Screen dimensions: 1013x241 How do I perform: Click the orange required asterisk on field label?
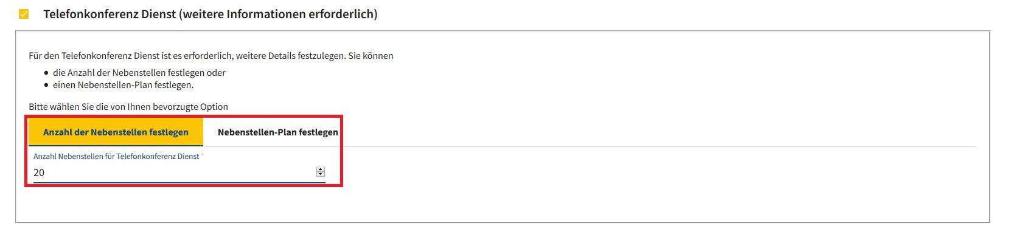(202, 155)
